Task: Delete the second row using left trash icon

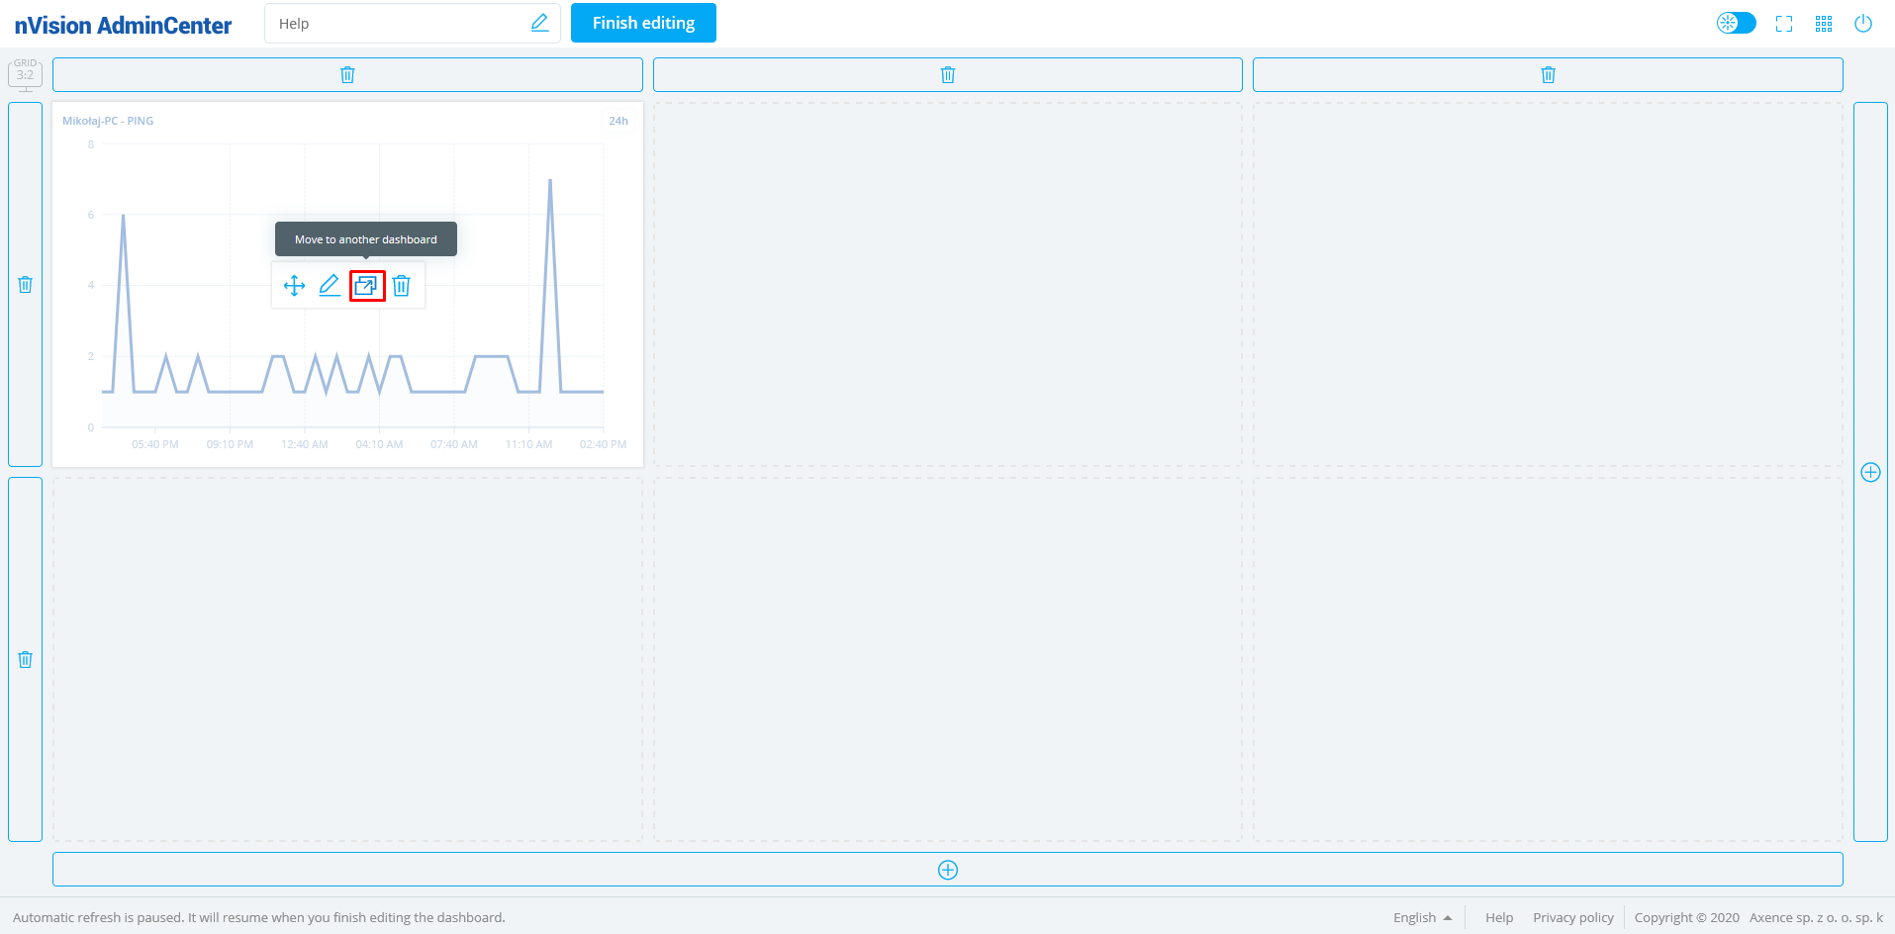Action: click(26, 660)
